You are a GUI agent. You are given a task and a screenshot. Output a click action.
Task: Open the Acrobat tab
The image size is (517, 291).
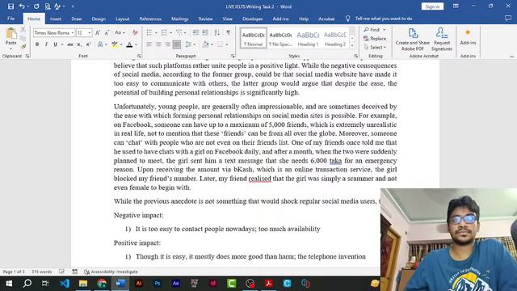pos(326,19)
